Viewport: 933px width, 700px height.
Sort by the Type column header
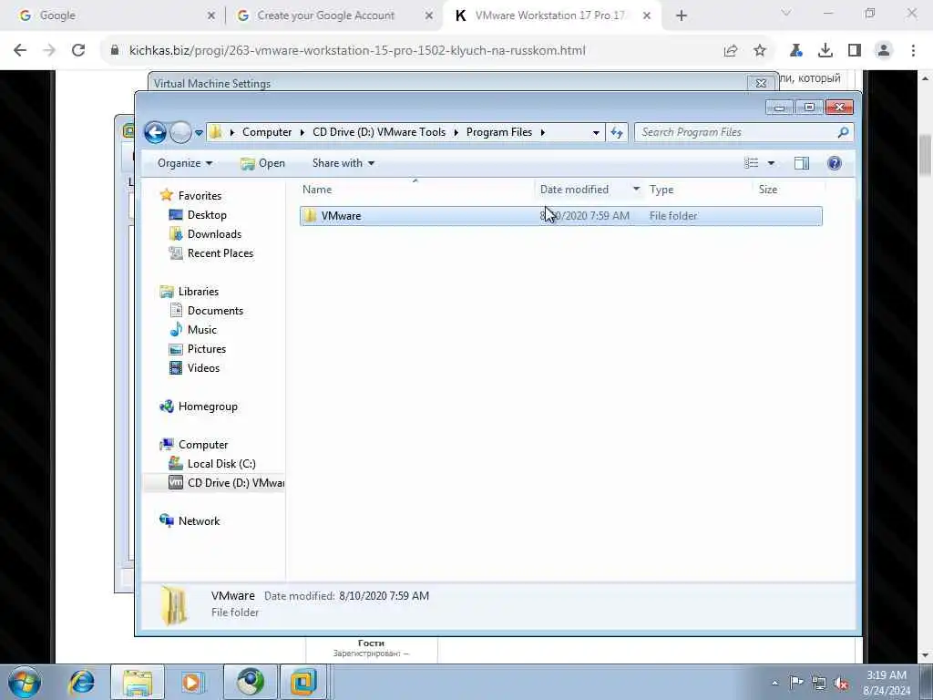point(698,190)
